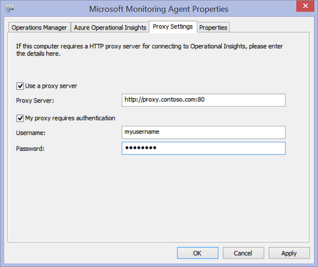Screen dimensions: 318x267
Task: Click the Use a proxy server label
Action: pyautogui.click(x=51, y=86)
